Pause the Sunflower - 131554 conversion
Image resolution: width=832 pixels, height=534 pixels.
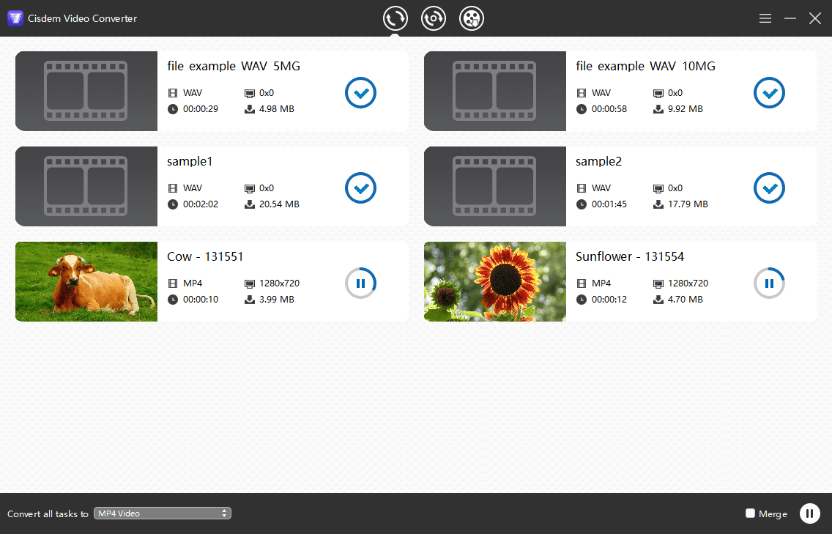point(769,283)
